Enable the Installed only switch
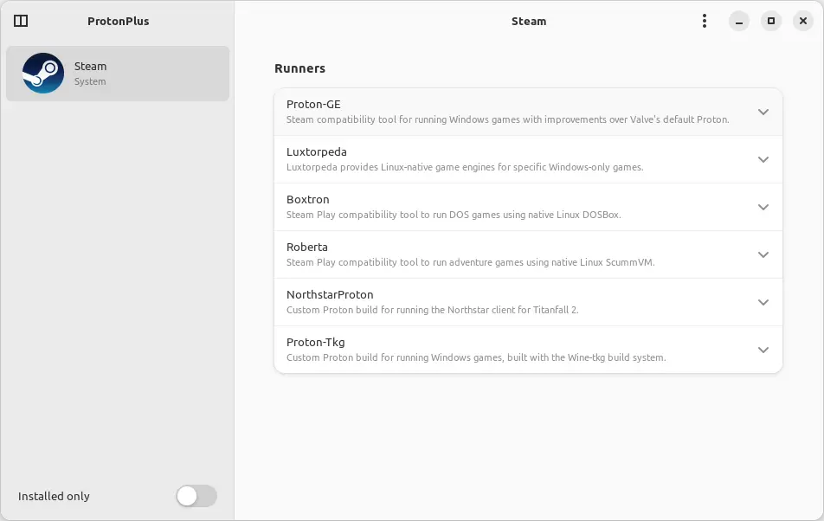Viewport: 824px width, 521px height. pyautogui.click(x=196, y=496)
